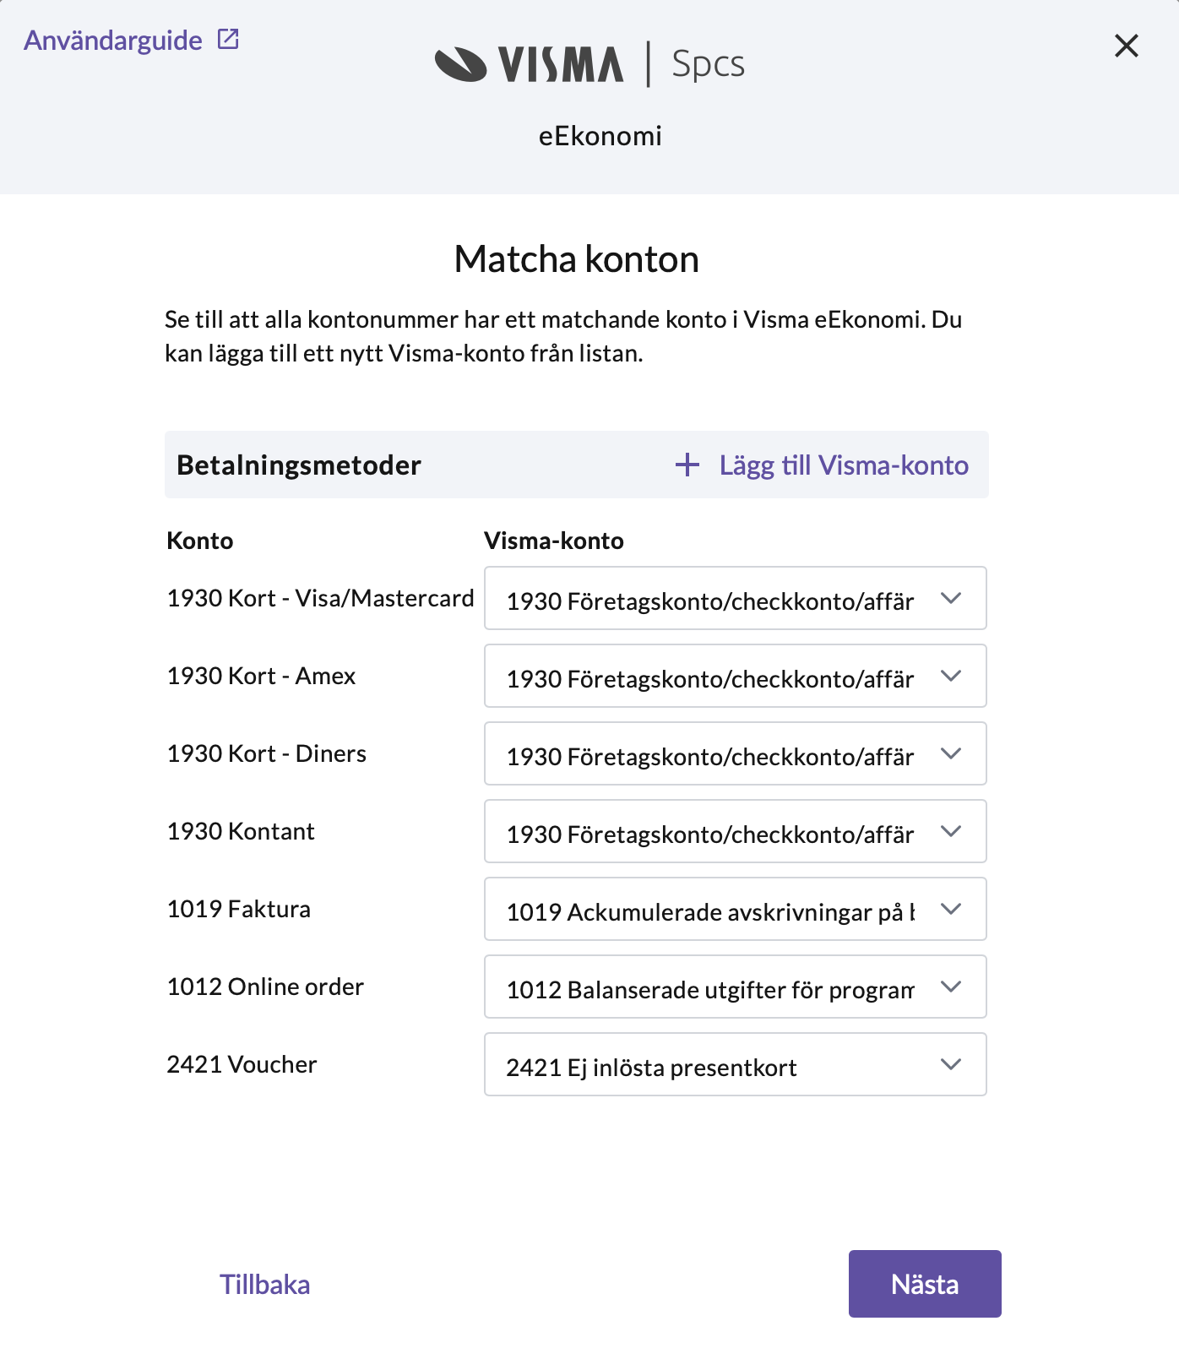
Task: Click the Visma Spcs logo
Action: pyautogui.click(x=589, y=64)
